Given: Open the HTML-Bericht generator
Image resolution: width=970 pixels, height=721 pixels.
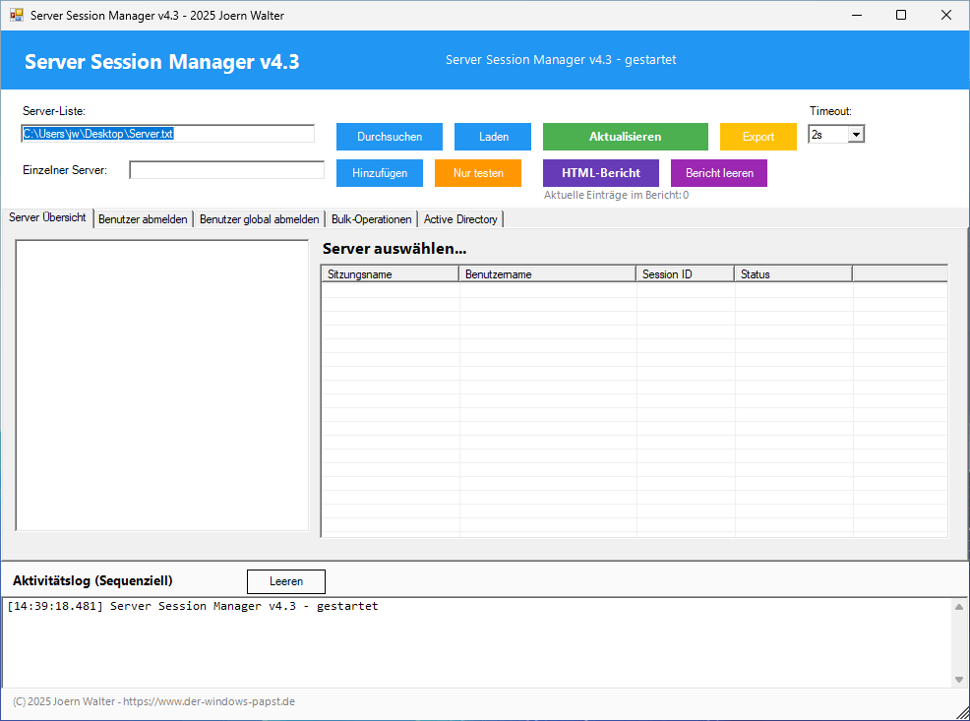Looking at the screenshot, I should click(600, 172).
